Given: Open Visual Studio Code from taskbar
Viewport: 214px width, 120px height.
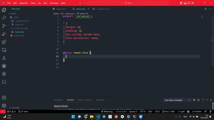Looking at the screenshot, I should [98, 117].
